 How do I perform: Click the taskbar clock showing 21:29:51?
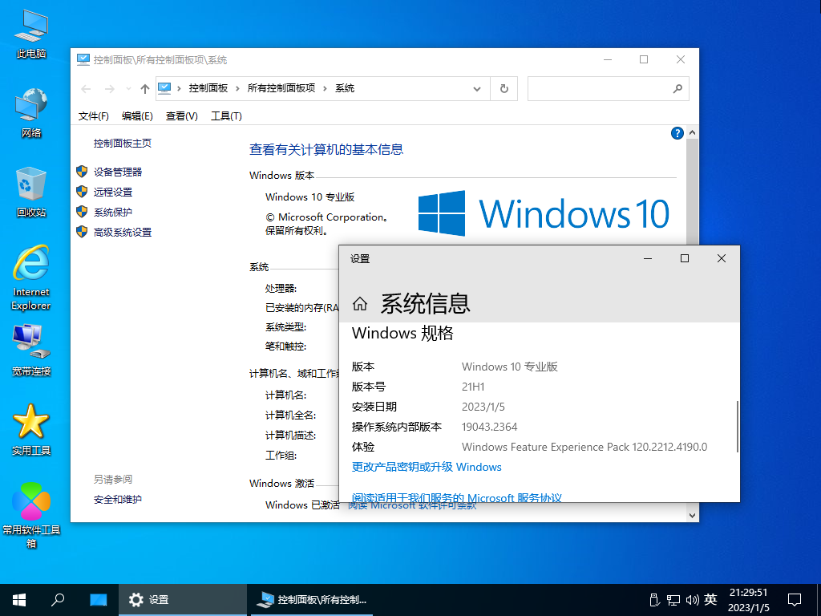(x=749, y=600)
